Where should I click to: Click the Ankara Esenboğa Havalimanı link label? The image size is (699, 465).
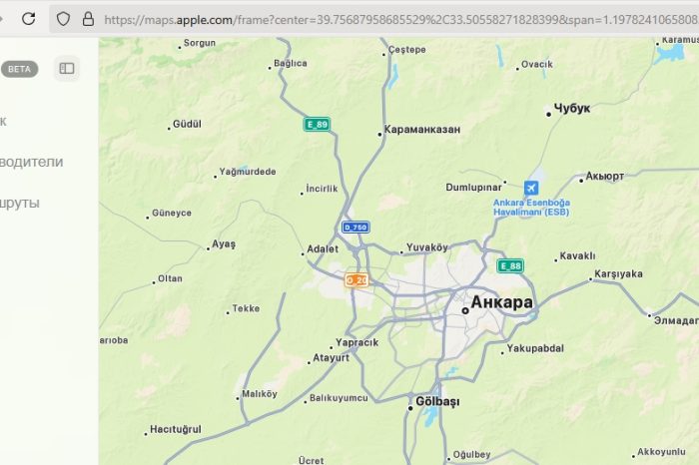[531, 208]
